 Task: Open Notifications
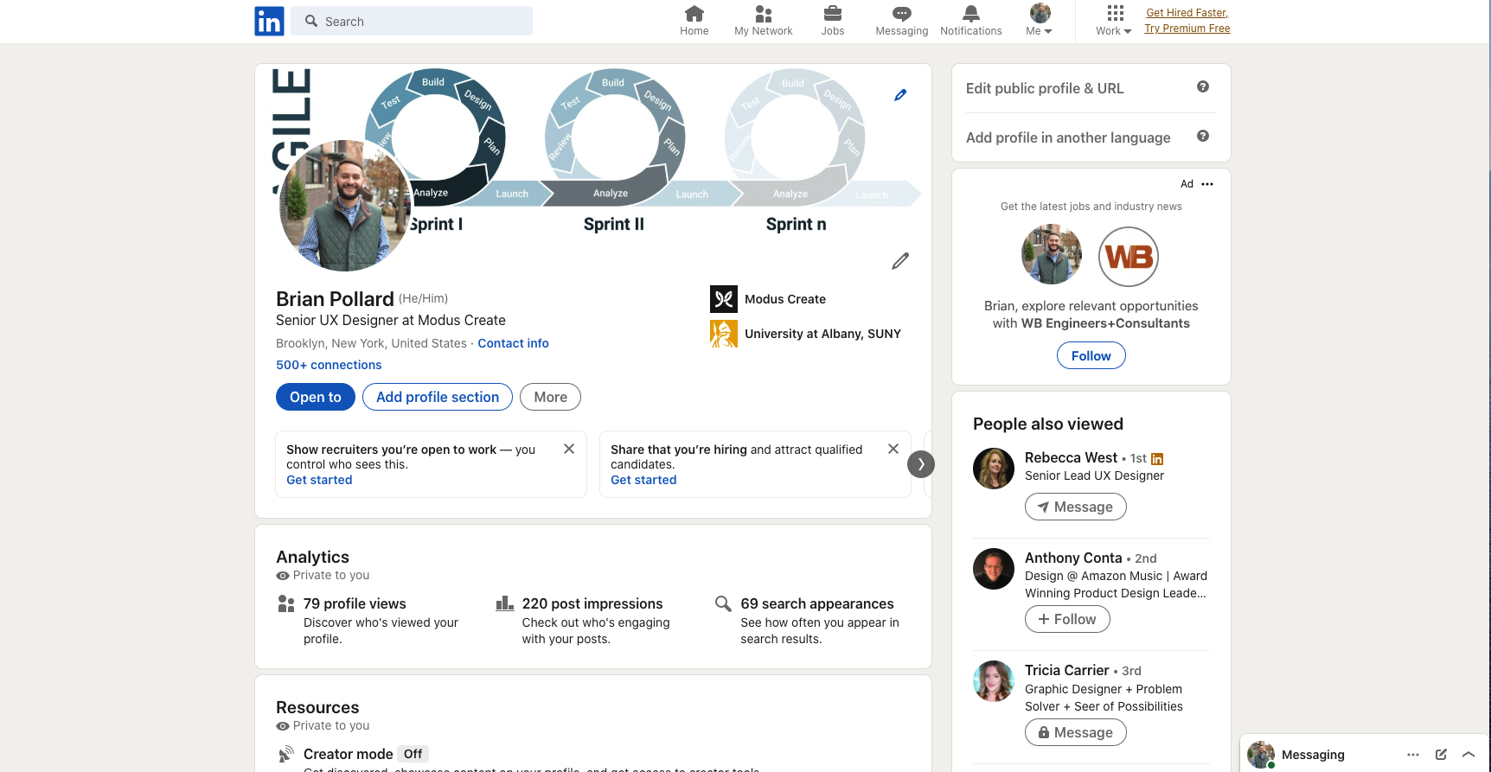coord(970,21)
